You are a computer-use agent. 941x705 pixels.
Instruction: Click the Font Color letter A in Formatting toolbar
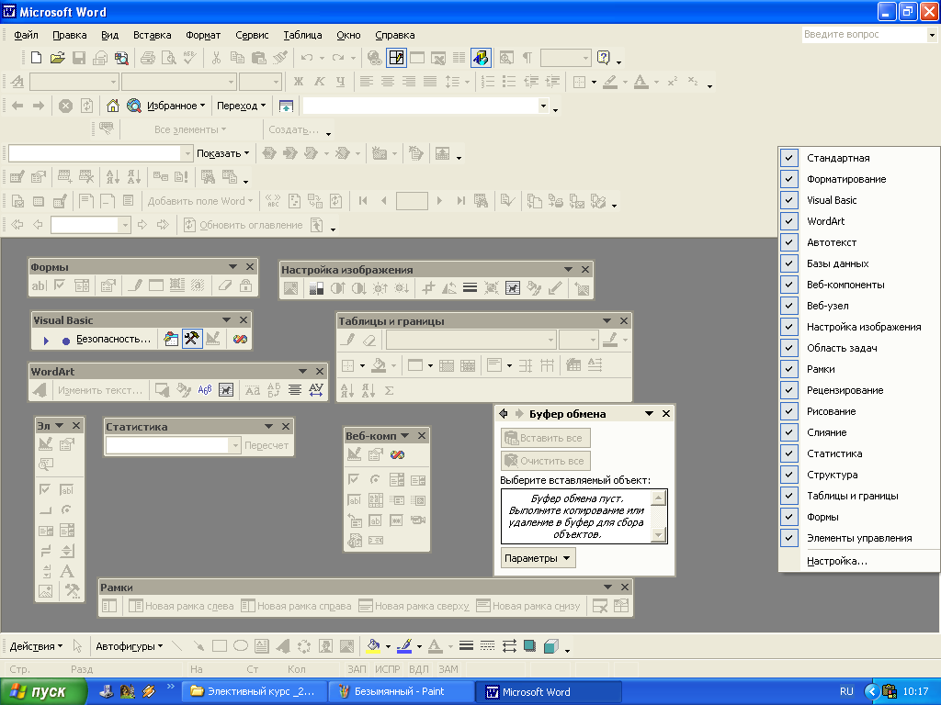coord(641,82)
